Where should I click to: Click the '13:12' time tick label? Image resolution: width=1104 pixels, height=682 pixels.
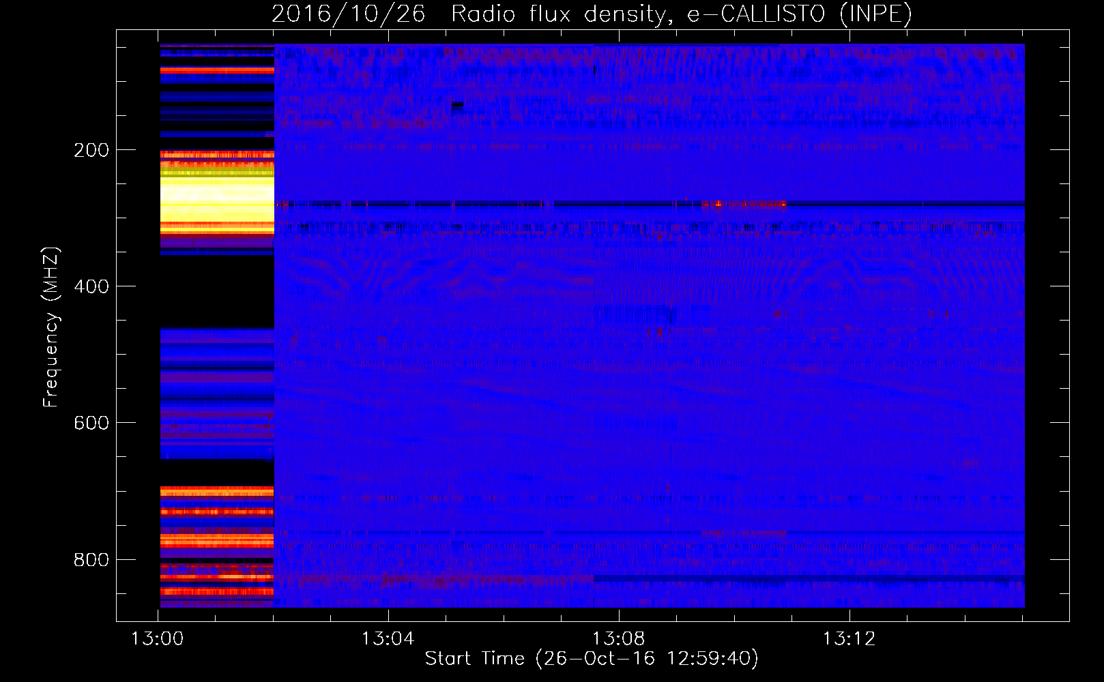coord(849,639)
